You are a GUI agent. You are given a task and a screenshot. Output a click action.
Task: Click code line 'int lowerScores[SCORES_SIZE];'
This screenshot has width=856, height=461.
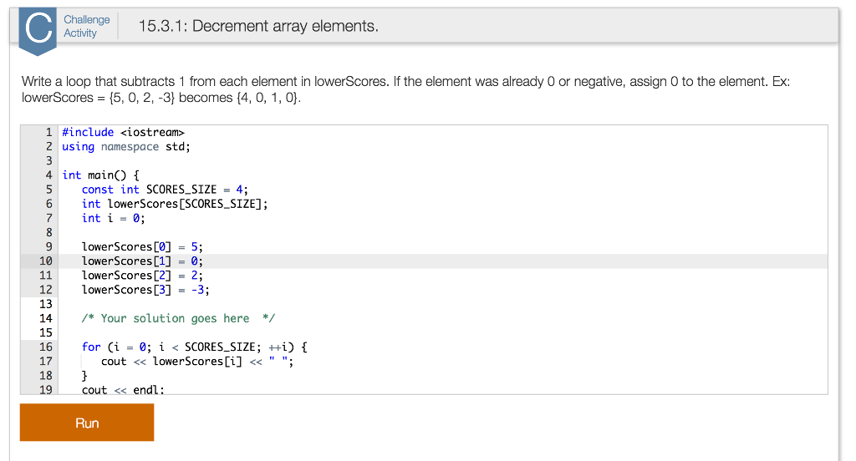tap(175, 204)
